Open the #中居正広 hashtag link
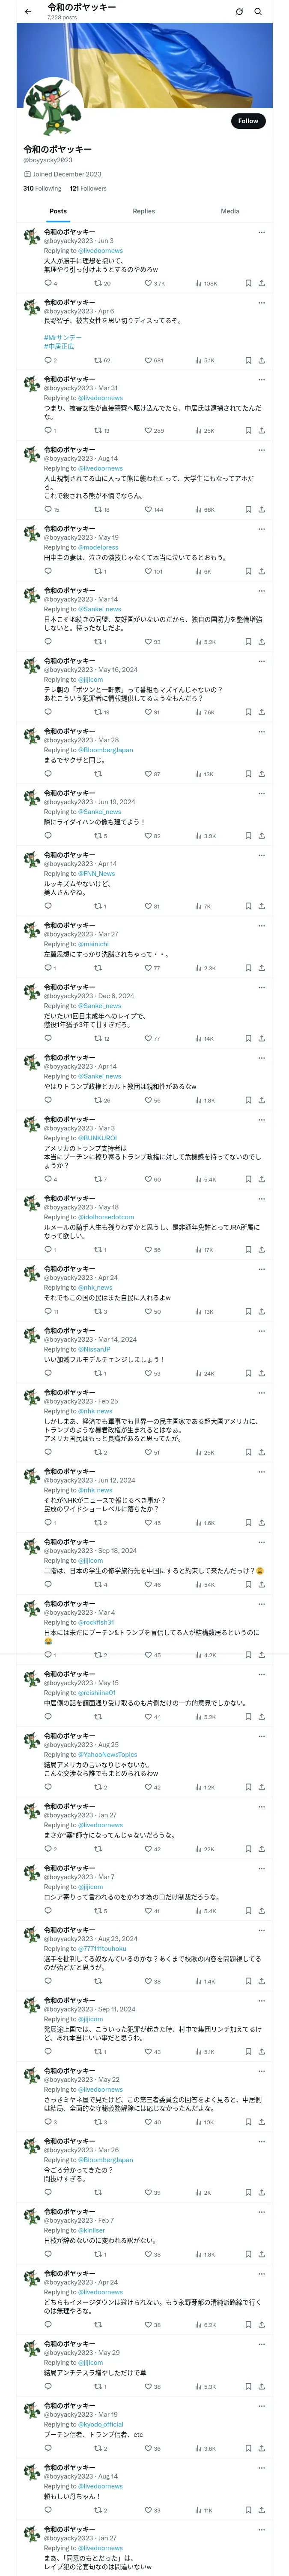Image resolution: width=289 pixels, height=2576 pixels. point(59,346)
